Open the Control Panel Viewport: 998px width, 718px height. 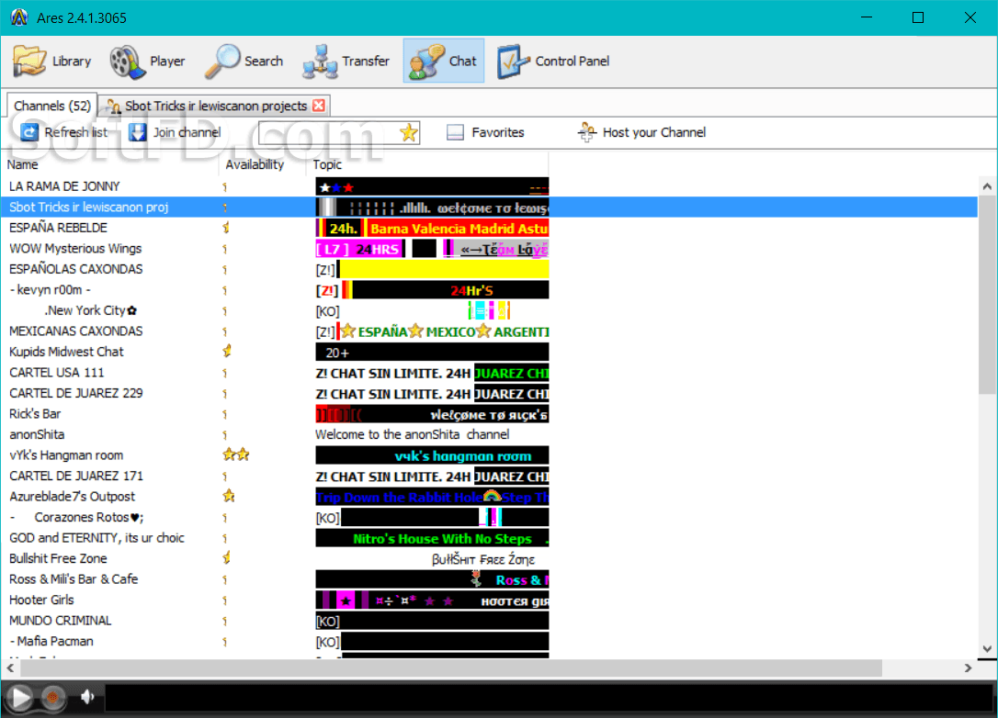click(x=553, y=61)
